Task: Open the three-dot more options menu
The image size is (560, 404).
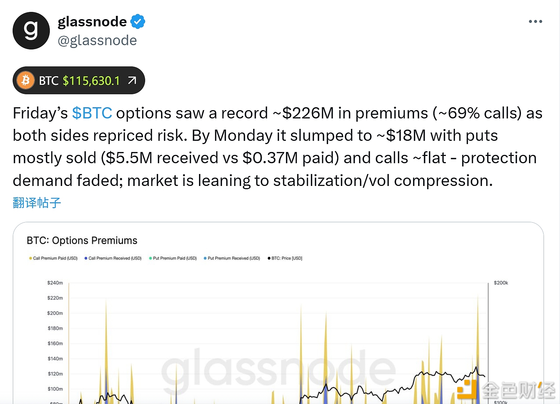Action: tap(535, 22)
